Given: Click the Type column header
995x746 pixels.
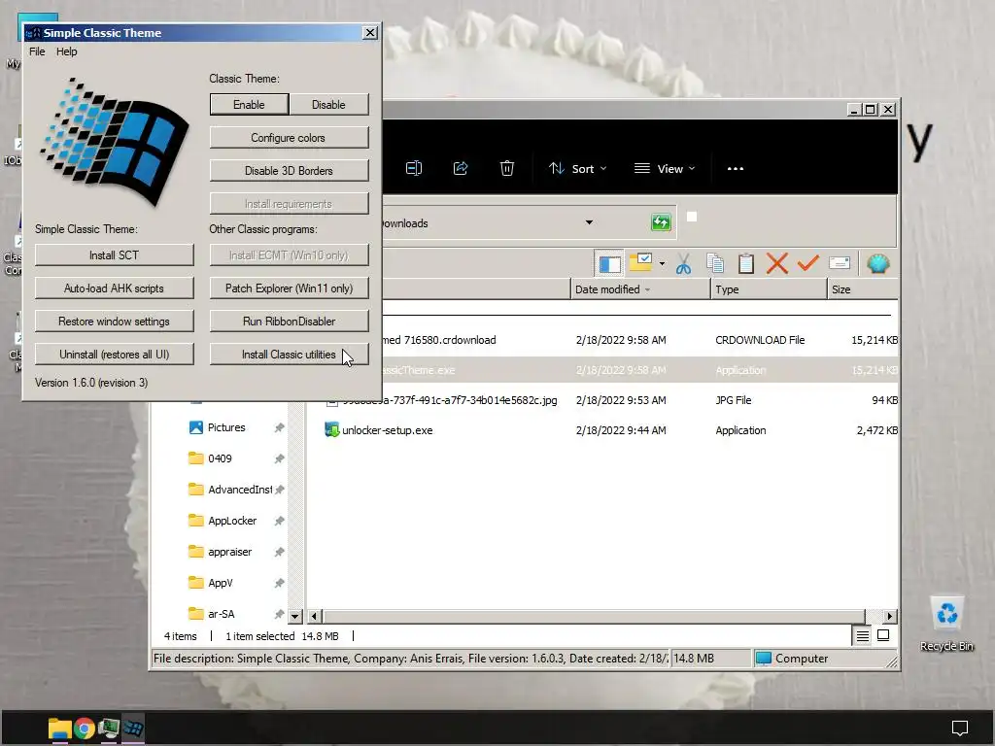Looking at the screenshot, I should tap(769, 289).
